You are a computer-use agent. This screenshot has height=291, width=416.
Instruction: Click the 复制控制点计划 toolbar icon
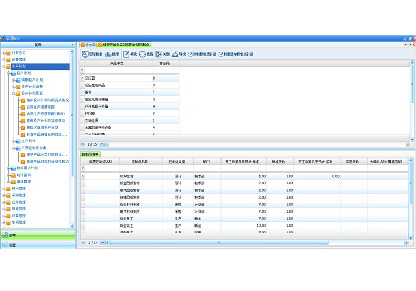tap(190, 55)
